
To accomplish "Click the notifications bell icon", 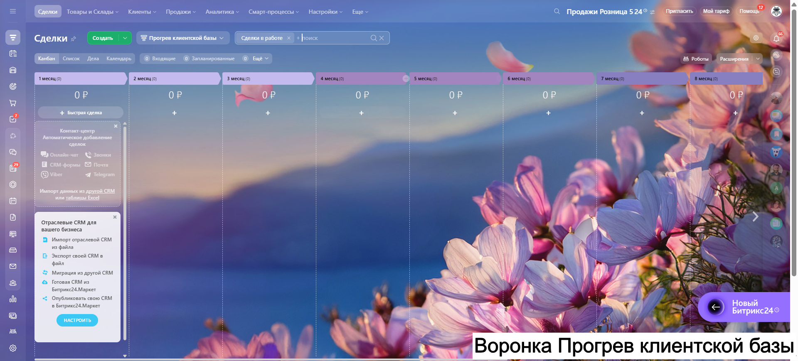I will tap(776, 39).
